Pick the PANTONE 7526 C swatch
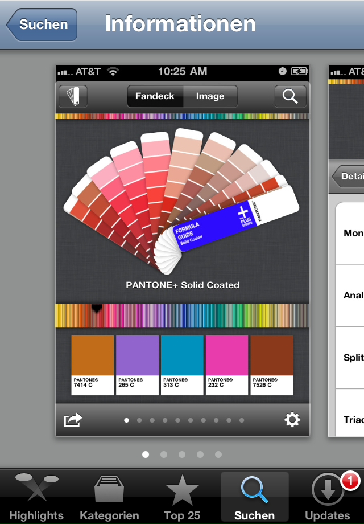The height and width of the screenshot is (524, 364). [x=272, y=365]
